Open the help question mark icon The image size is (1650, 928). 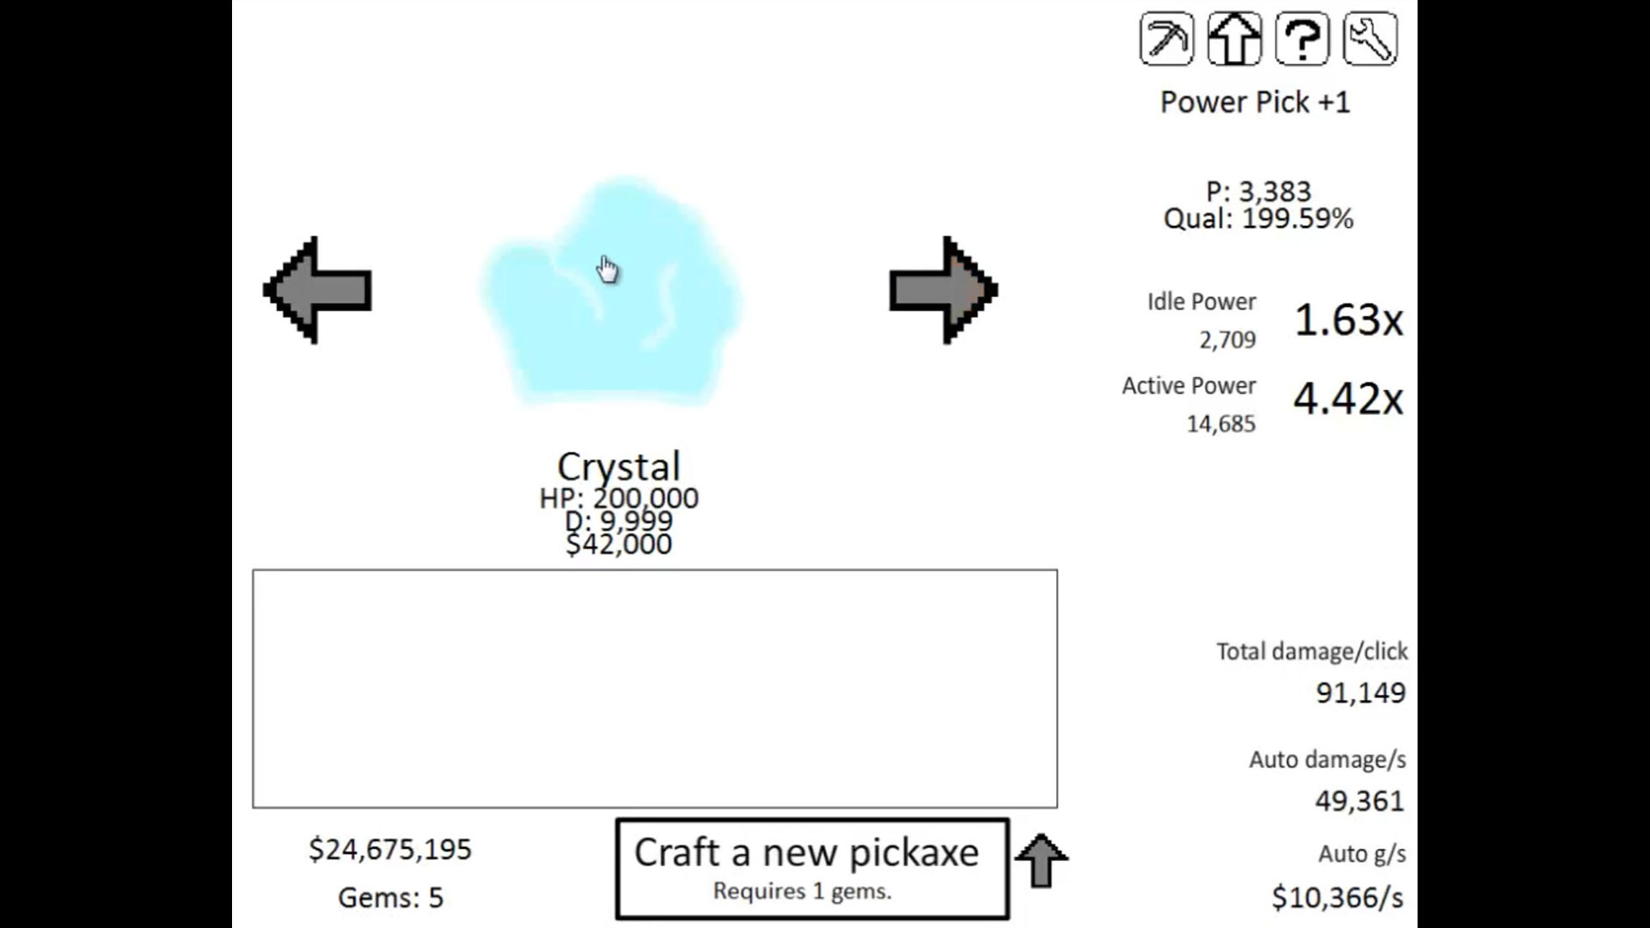tap(1302, 39)
